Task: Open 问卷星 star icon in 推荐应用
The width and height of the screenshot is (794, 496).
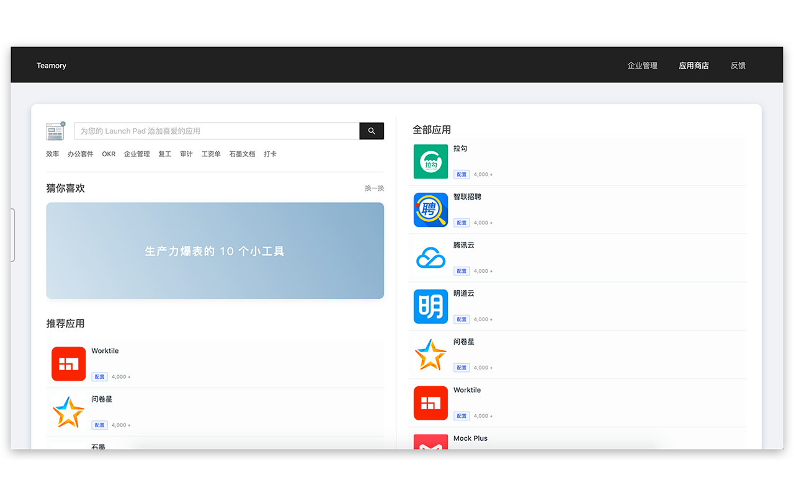Action: coord(68,412)
